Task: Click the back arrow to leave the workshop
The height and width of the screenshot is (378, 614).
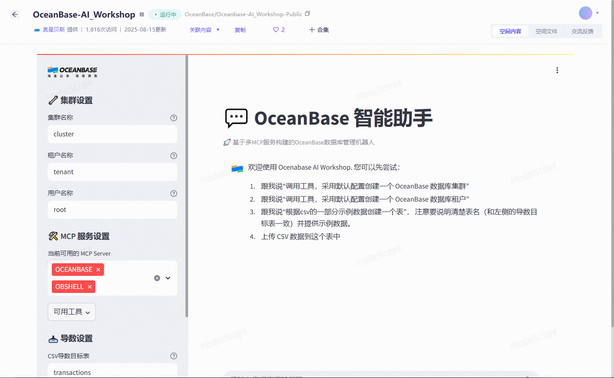Action: click(x=15, y=14)
